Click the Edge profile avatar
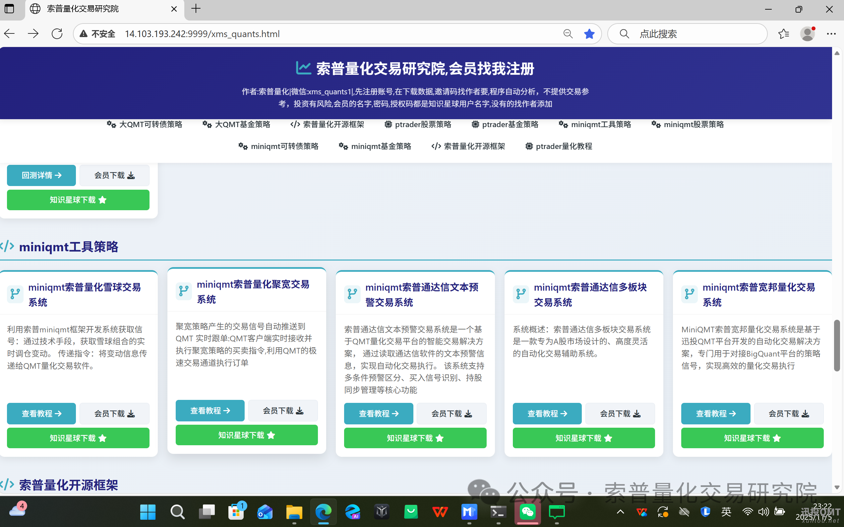The height and width of the screenshot is (527, 844). pos(807,33)
